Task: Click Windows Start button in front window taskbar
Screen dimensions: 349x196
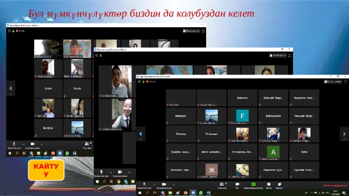Action: (x=140, y=193)
